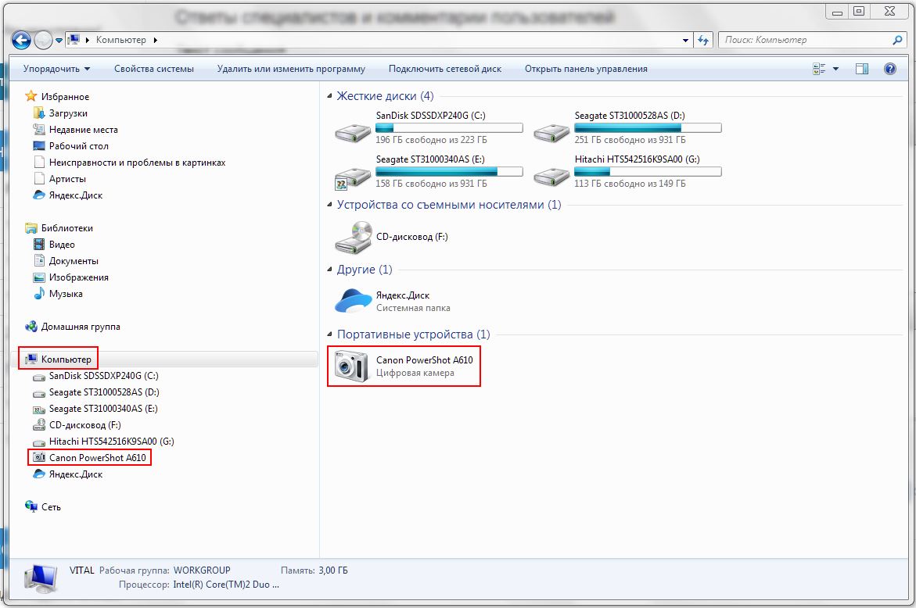Image resolution: width=916 pixels, height=608 pixels.
Task: Click the search magnifier icon
Action: pyautogui.click(x=897, y=40)
